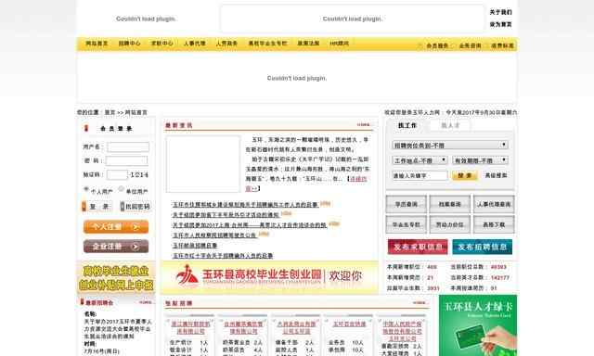The width and height of the screenshot is (594, 356).
Task: Click the 劳动力价位 button
Action: point(450,224)
